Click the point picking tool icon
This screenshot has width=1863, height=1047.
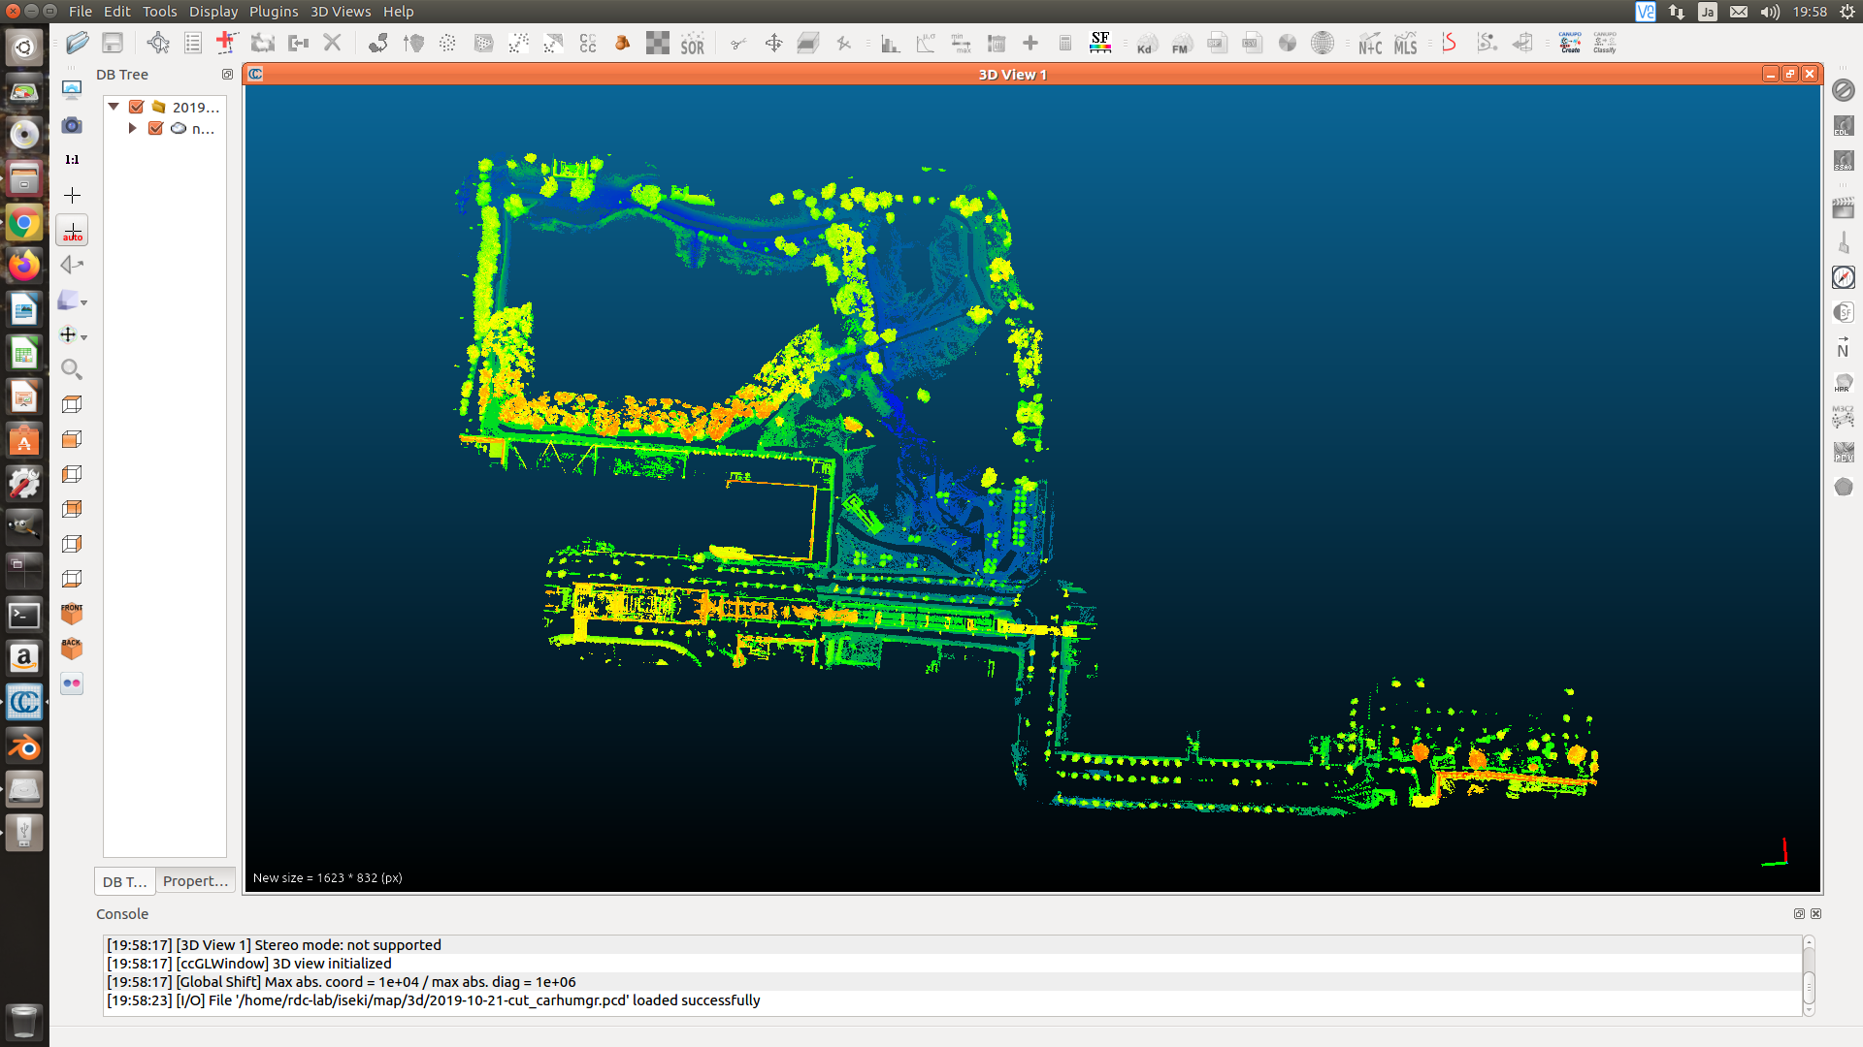click(x=158, y=43)
